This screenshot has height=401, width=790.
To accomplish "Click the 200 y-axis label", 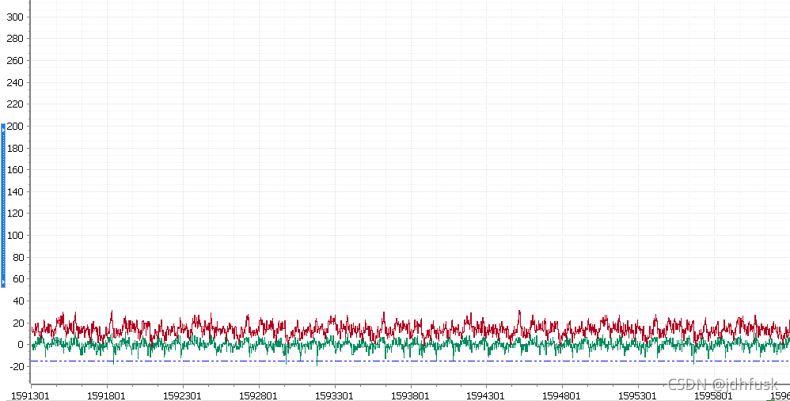I will click(x=14, y=127).
